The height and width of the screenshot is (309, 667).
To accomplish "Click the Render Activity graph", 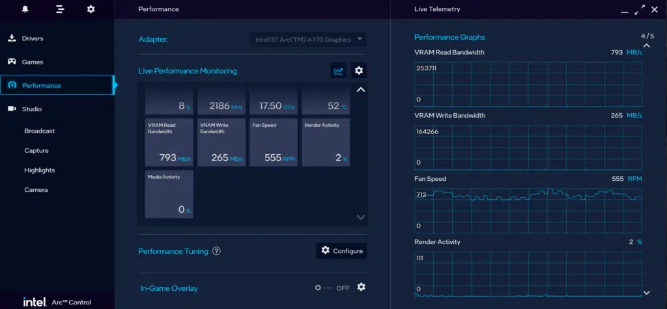I will point(528,274).
